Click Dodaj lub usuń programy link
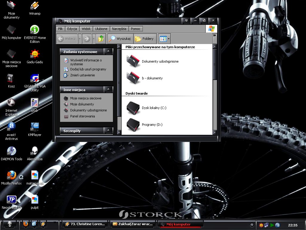 (x=88, y=69)
